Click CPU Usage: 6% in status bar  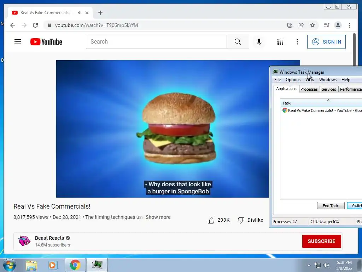tap(325, 222)
